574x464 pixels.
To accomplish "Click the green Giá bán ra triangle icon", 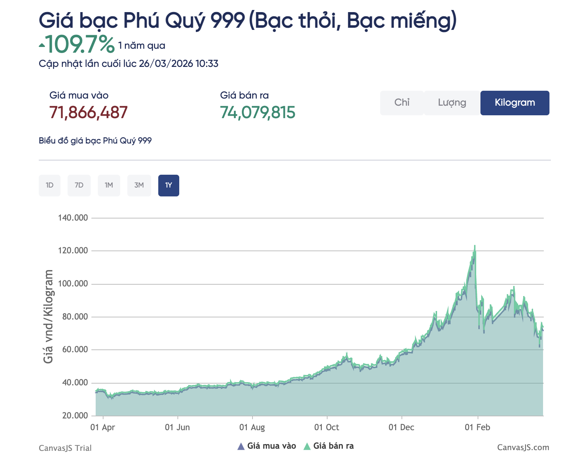I will point(306,445).
